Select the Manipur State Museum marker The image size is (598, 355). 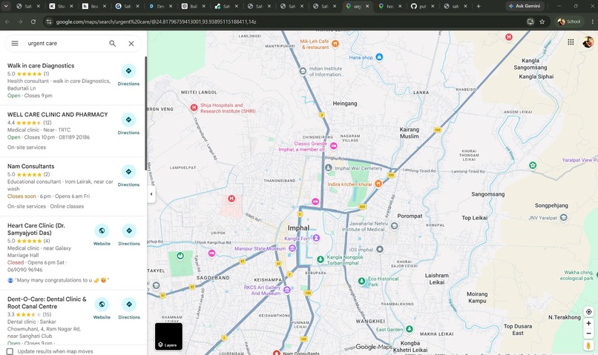point(292,248)
